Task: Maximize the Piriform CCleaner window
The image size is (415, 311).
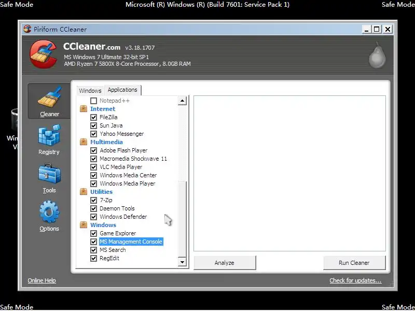Action: point(377,29)
